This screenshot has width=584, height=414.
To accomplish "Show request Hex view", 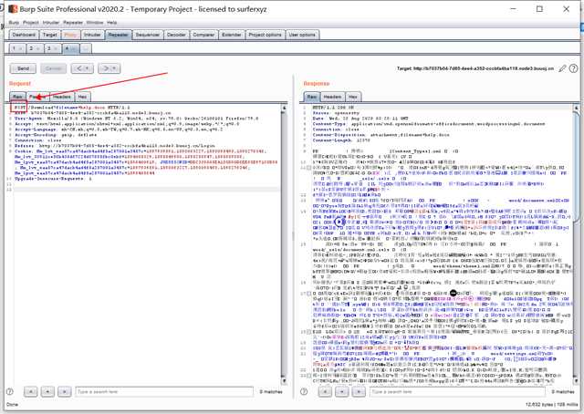I will [x=82, y=97].
